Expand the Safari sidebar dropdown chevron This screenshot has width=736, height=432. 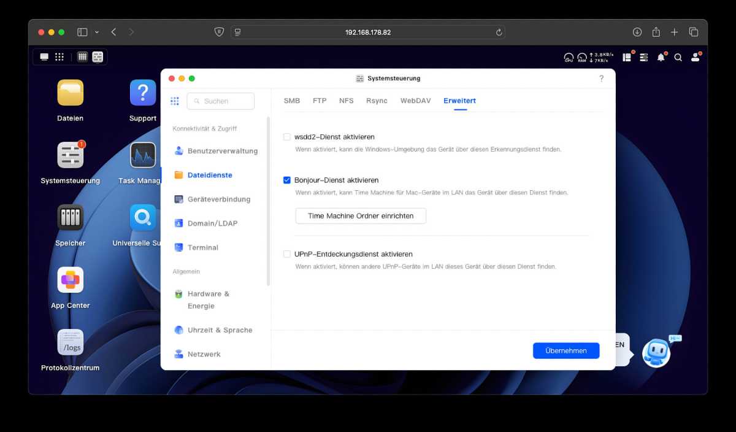click(x=97, y=32)
